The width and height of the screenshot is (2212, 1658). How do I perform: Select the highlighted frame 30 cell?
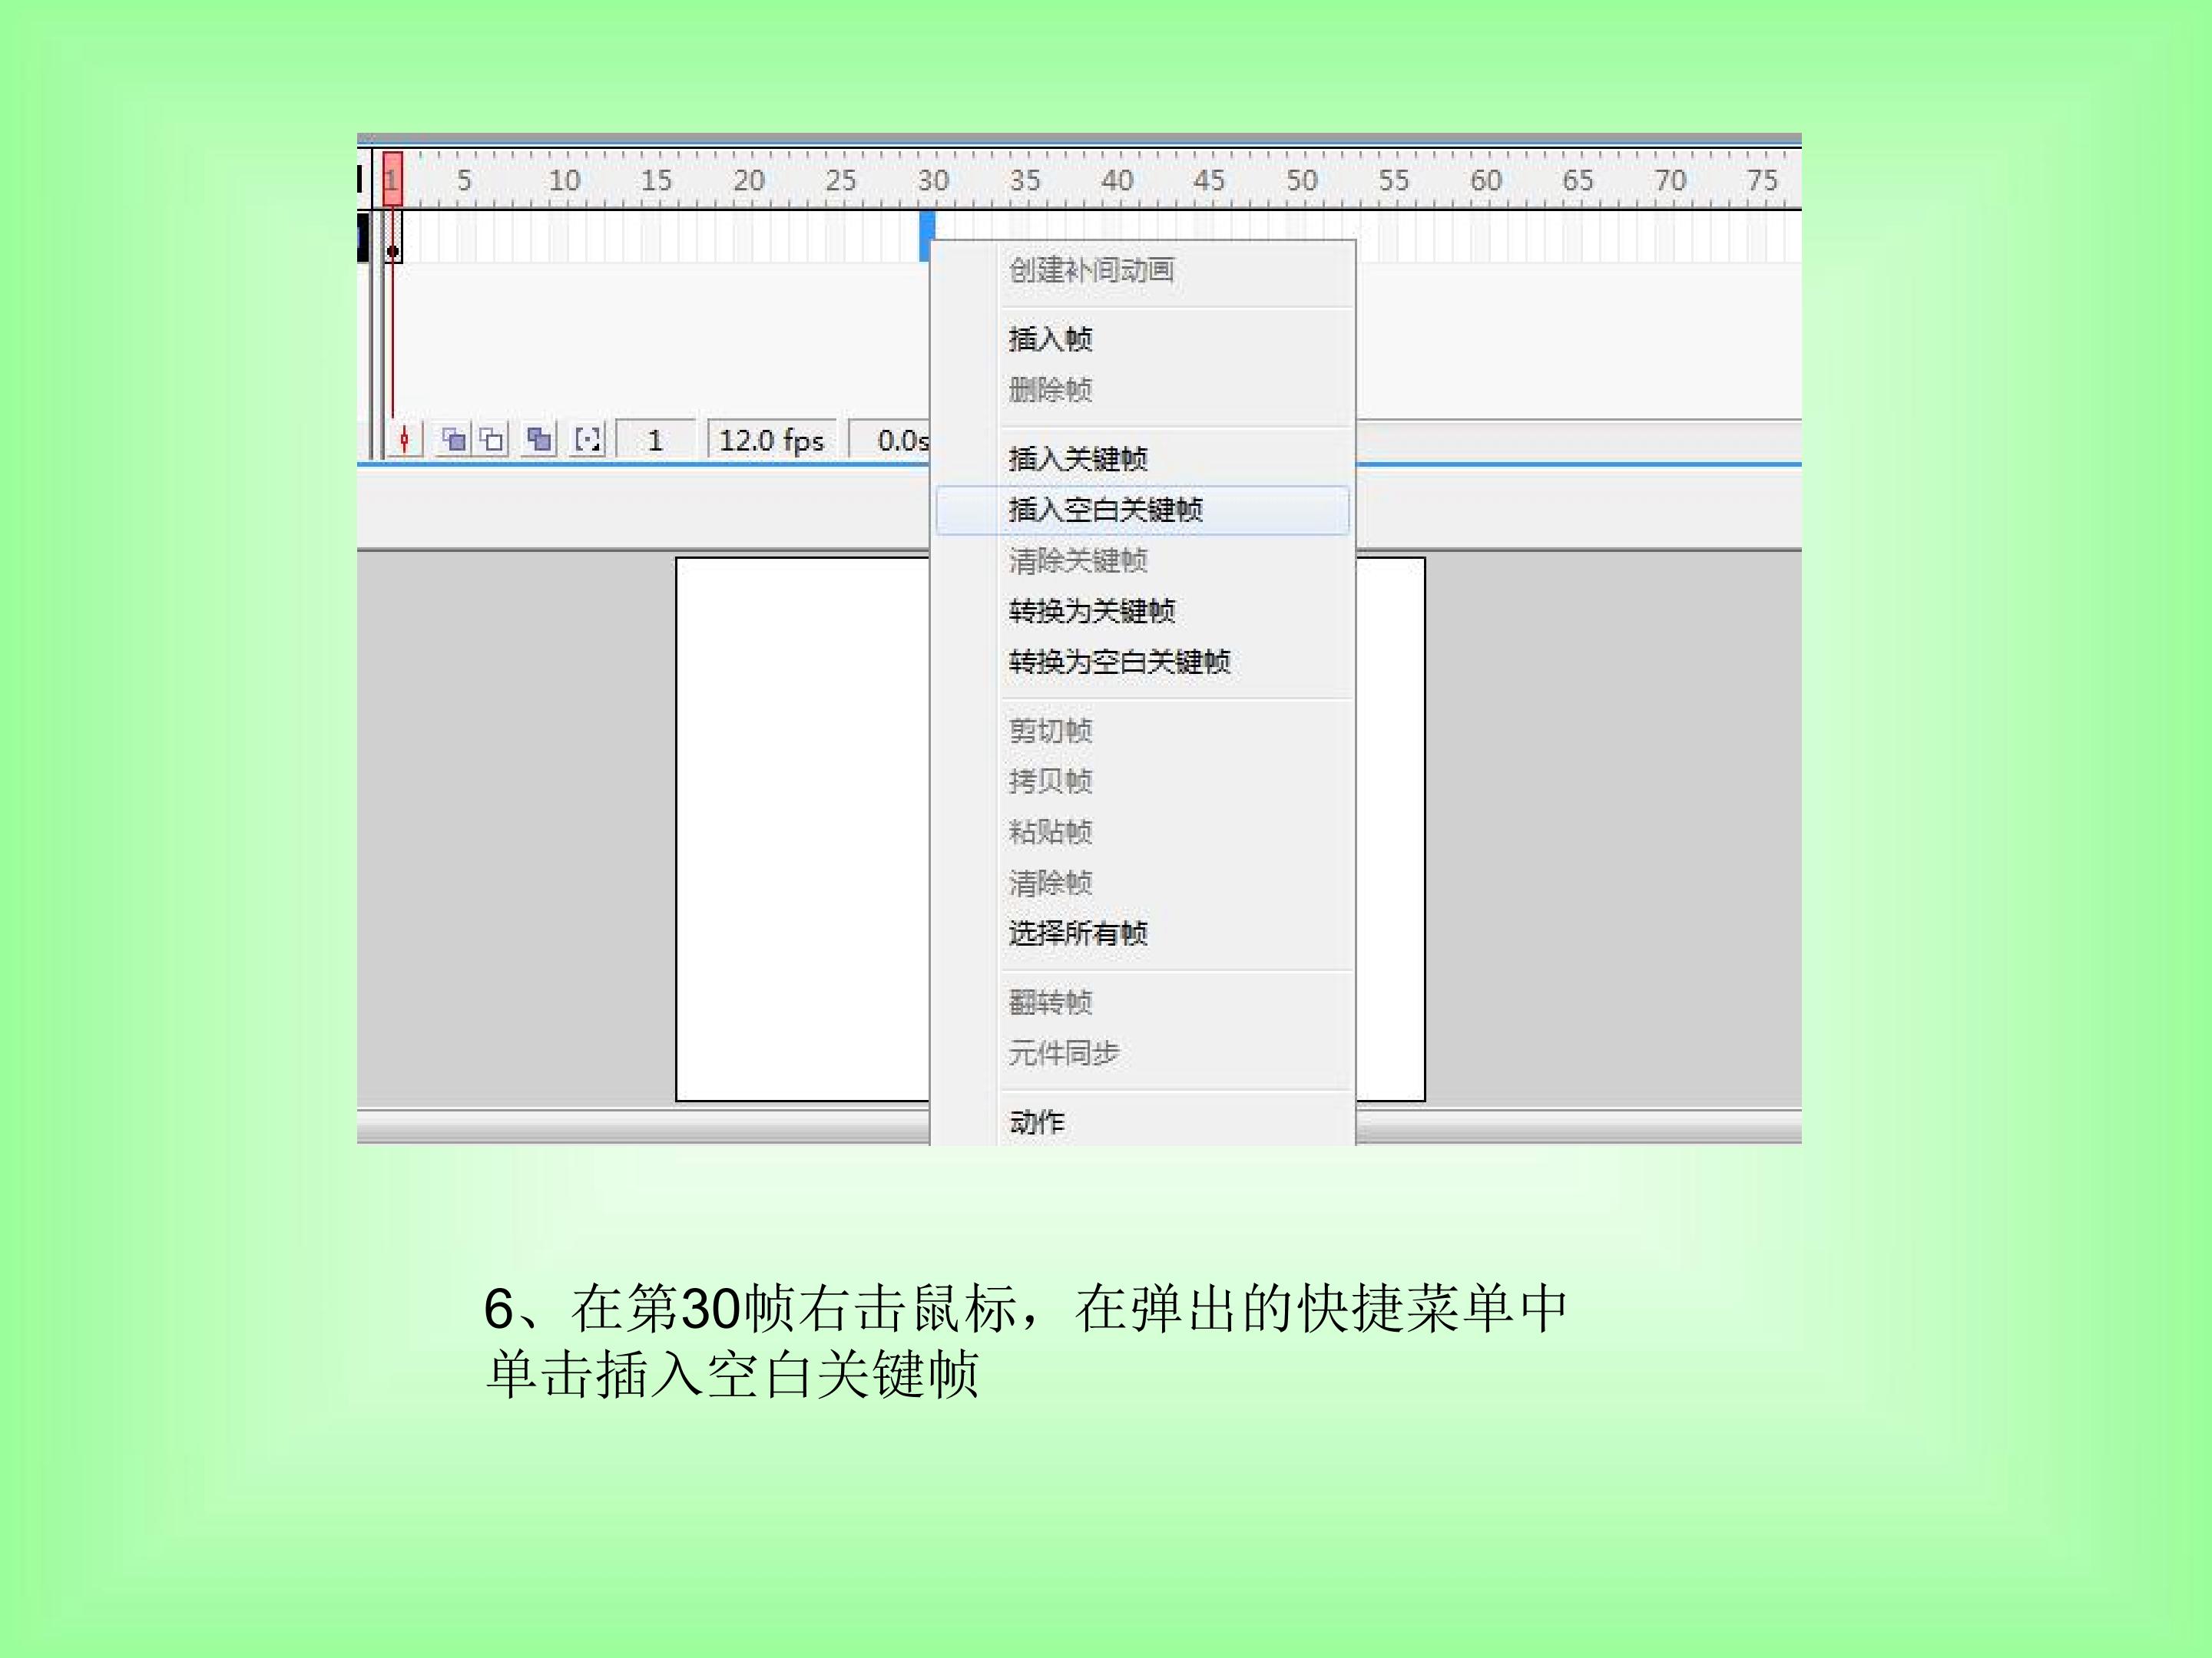tap(926, 237)
